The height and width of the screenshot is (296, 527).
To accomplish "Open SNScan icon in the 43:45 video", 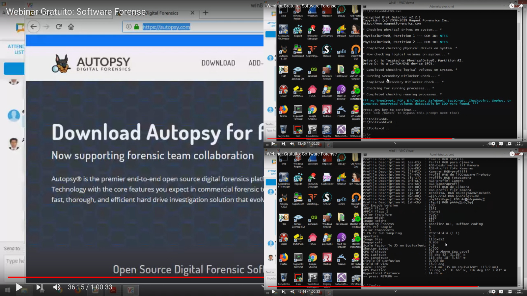I will pyautogui.click(x=327, y=51).
